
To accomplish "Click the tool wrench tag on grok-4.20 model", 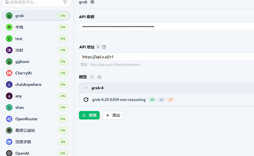I will (170, 100).
